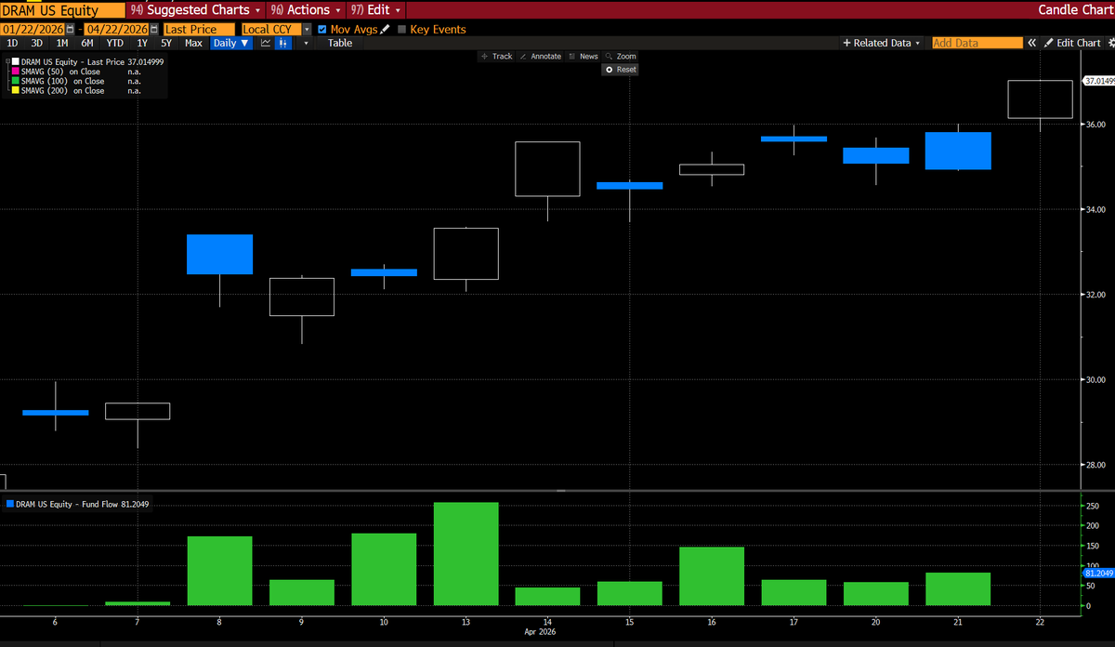Reset the chart zoom
Screen dimensions: 1115x647
tap(621, 69)
